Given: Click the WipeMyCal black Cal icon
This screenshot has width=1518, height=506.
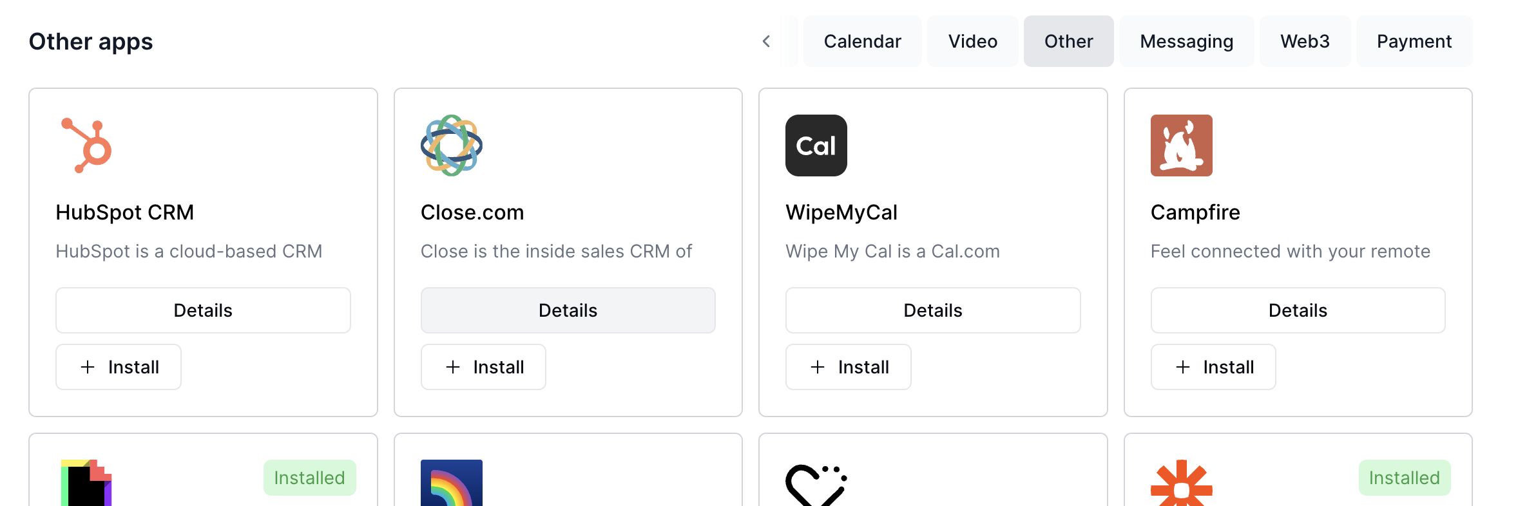Looking at the screenshot, I should [x=816, y=145].
